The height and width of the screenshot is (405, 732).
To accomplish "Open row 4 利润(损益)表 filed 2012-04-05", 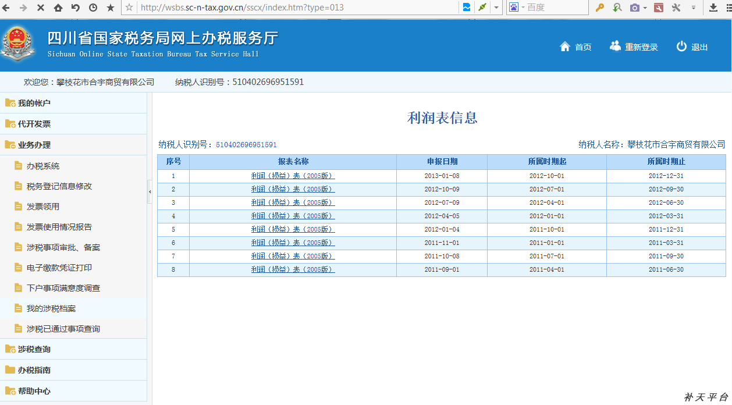I will pyautogui.click(x=293, y=216).
